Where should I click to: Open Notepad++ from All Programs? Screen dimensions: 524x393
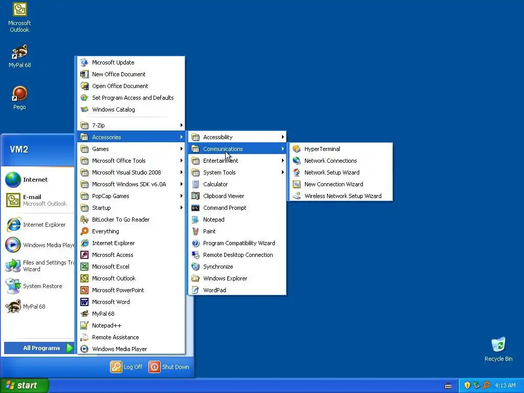pyautogui.click(x=131, y=325)
